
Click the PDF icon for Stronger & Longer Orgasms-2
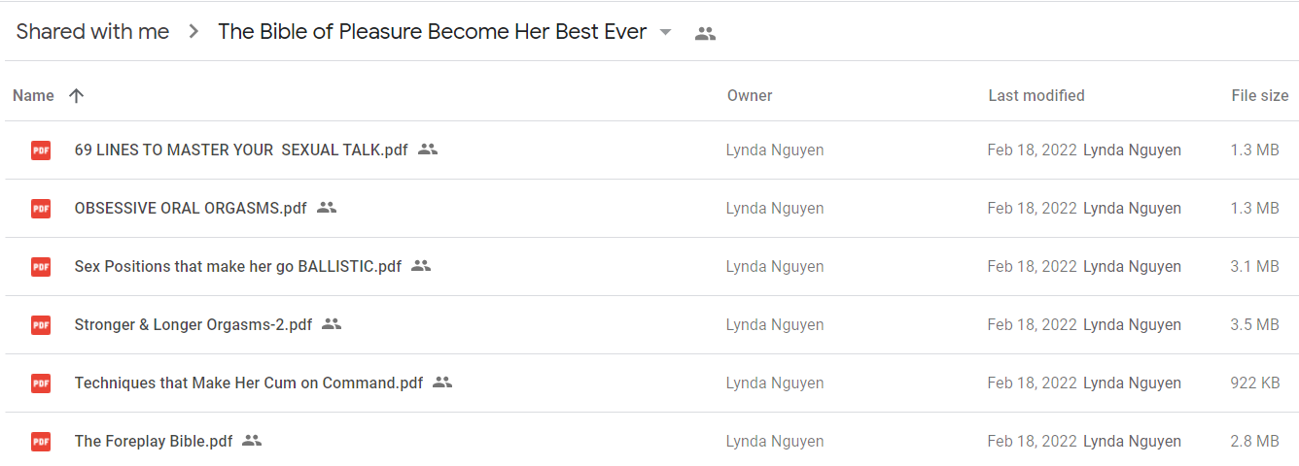pos(41,325)
